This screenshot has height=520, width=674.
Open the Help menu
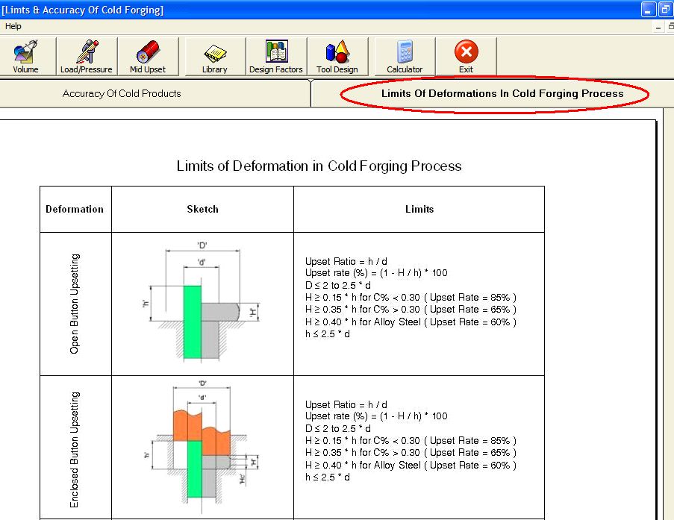click(x=13, y=25)
